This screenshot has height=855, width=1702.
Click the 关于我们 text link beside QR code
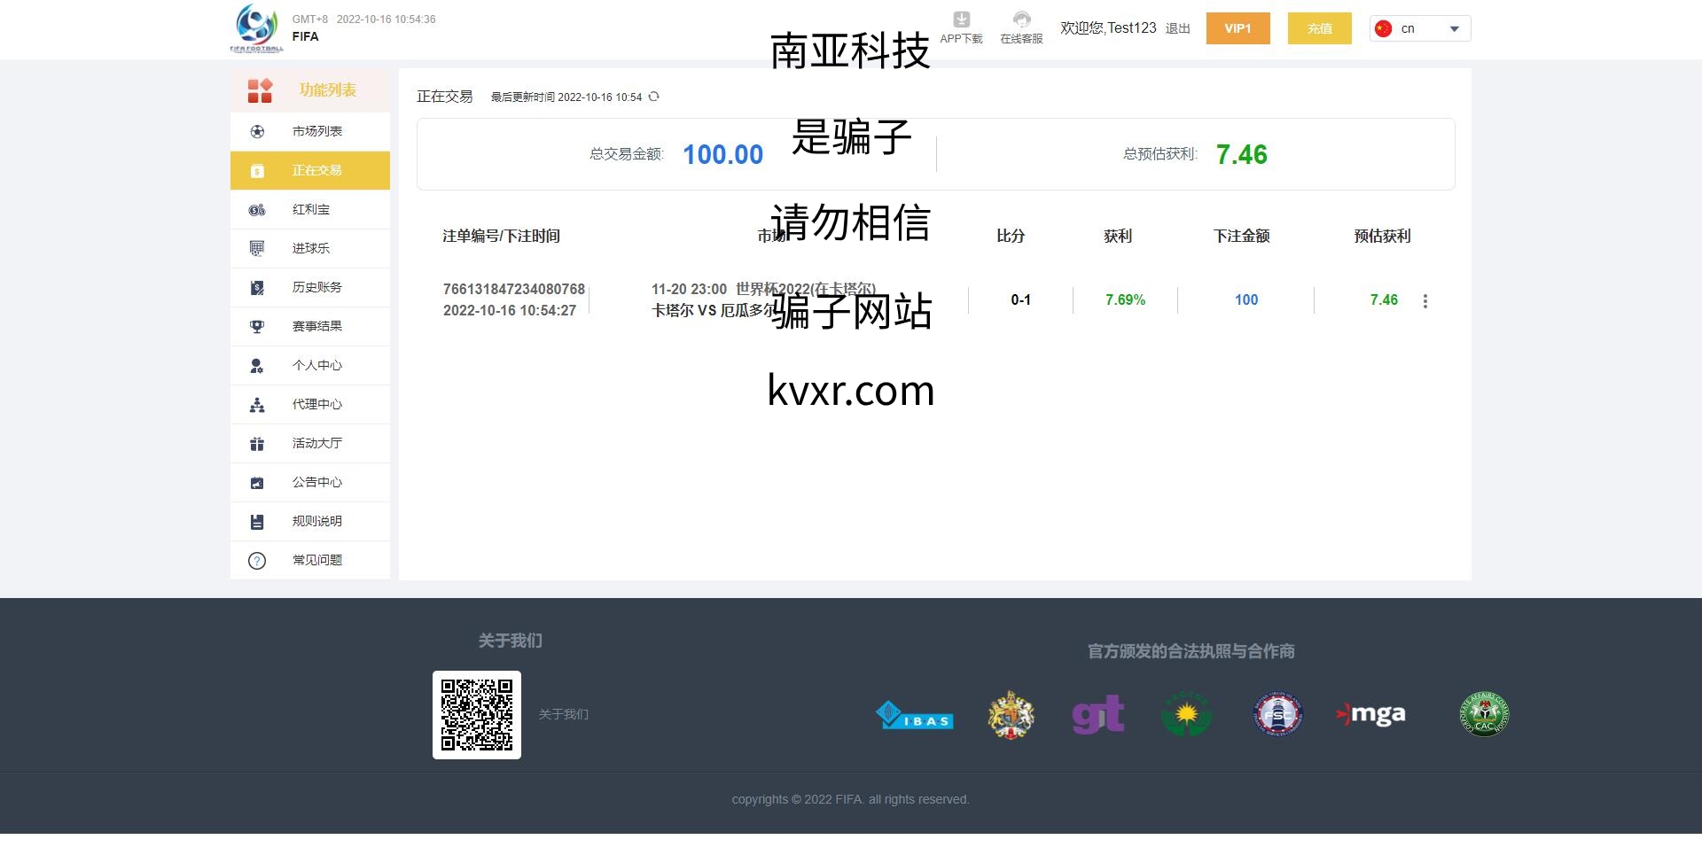(x=563, y=714)
